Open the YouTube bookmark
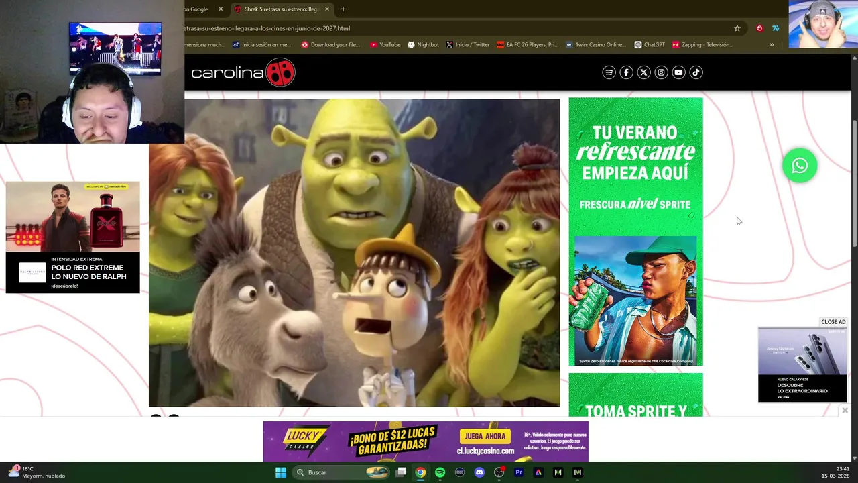Image resolution: width=858 pixels, height=483 pixels. [385, 45]
